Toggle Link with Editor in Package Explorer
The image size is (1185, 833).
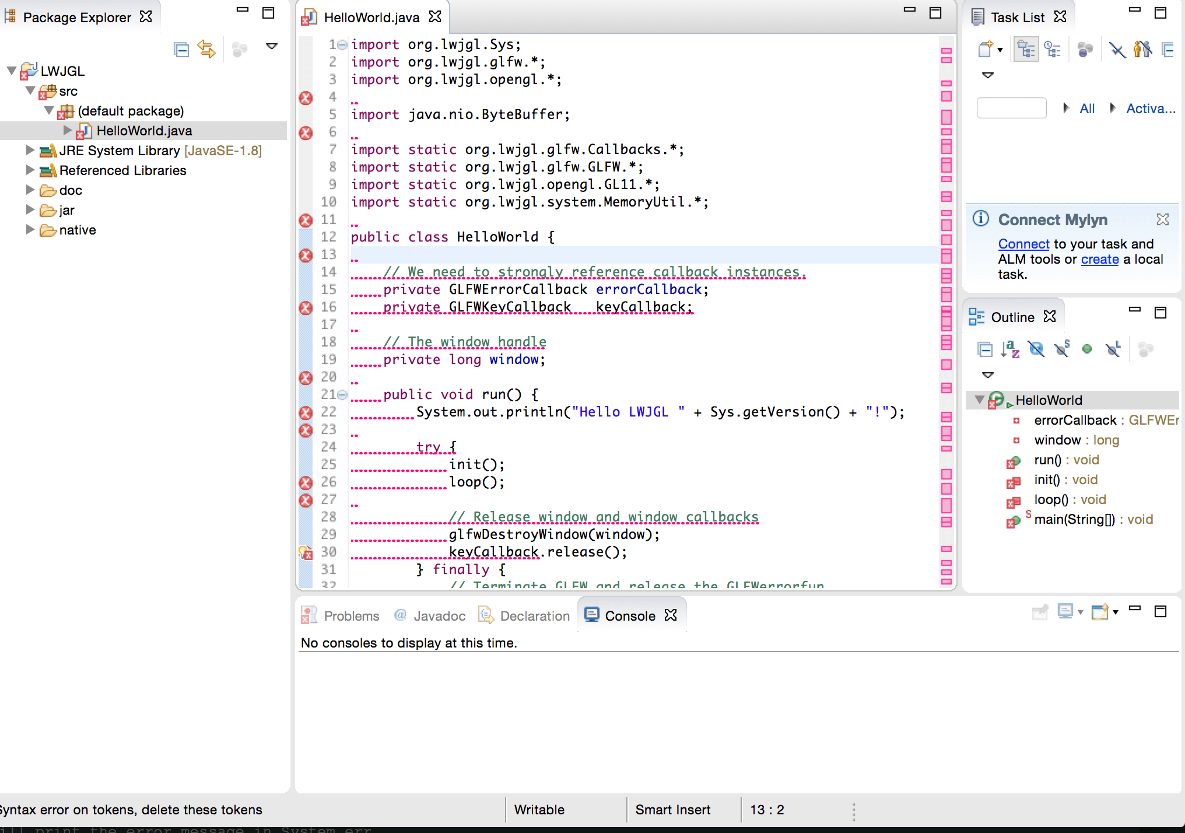tap(206, 50)
